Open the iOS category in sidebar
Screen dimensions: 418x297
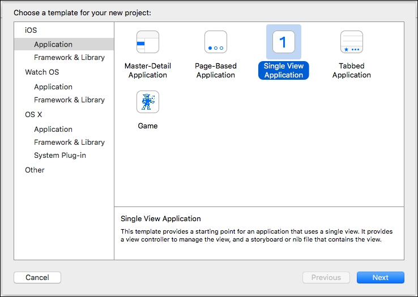tap(31, 30)
